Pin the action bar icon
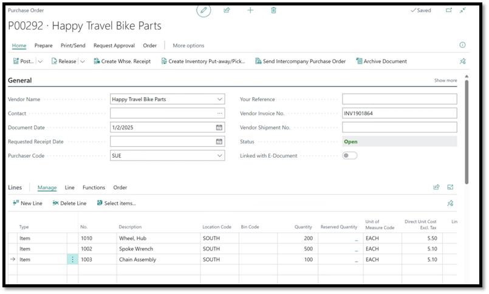Image resolution: width=489 pixels, height=294 pixels. tap(463, 61)
